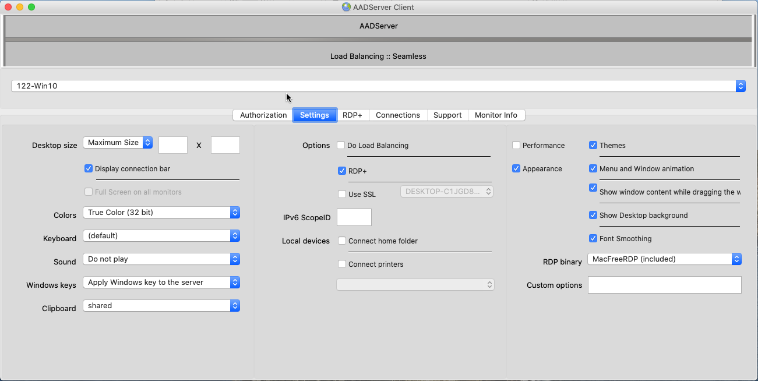Disable Font Smoothing

[x=593, y=238]
